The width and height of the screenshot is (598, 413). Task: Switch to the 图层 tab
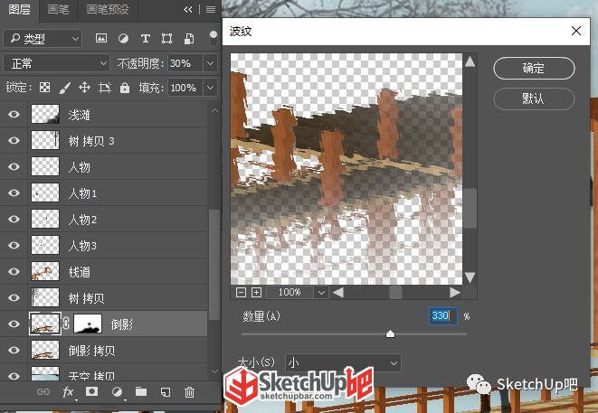click(19, 10)
